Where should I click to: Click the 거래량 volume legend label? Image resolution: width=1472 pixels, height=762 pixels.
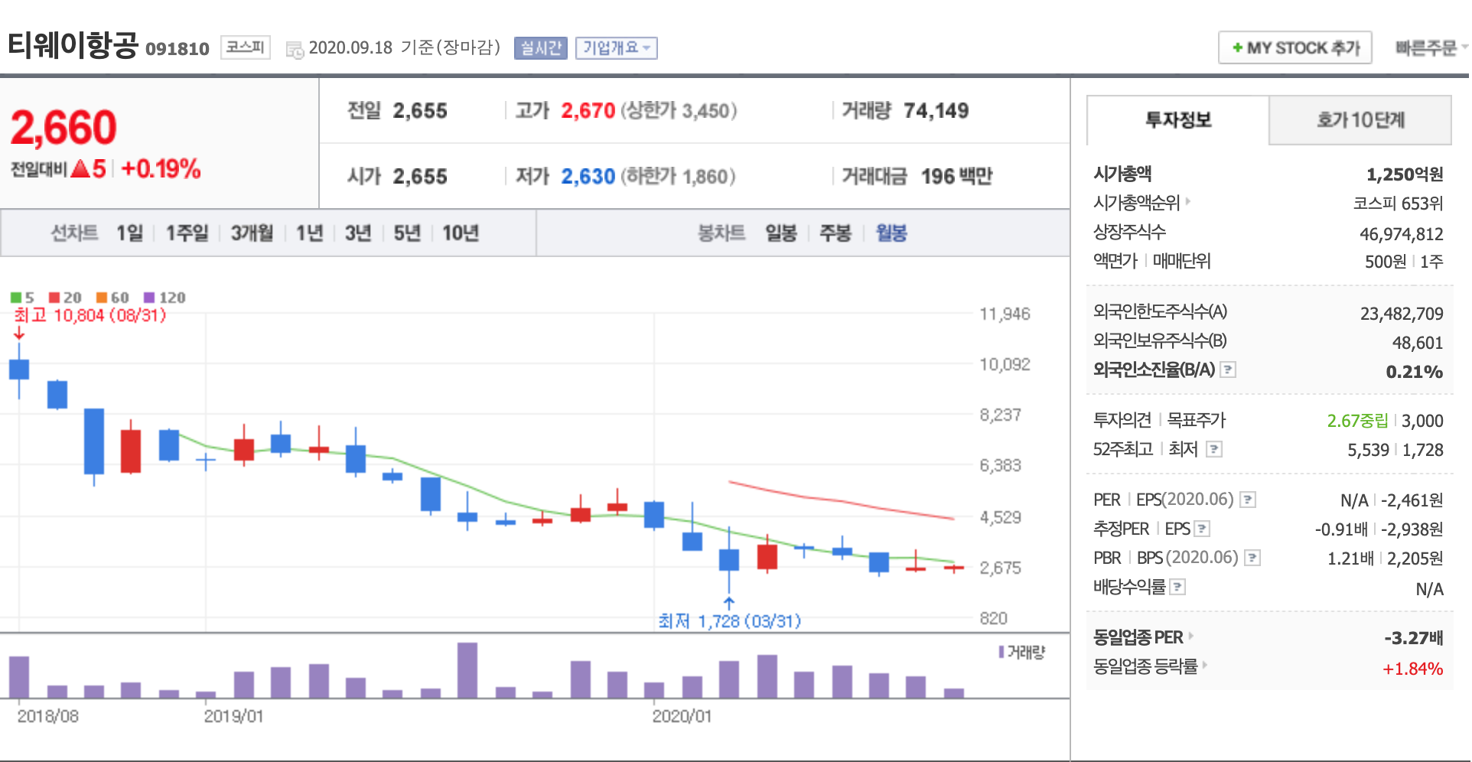tap(1026, 652)
